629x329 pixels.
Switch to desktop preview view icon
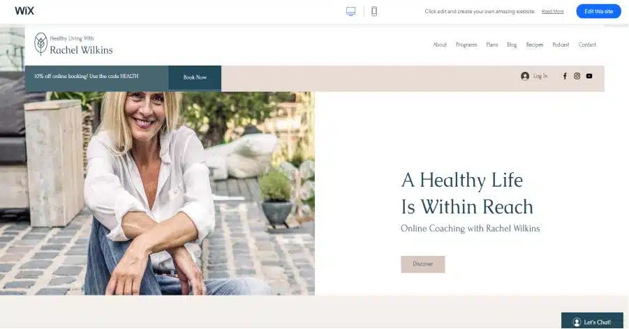tap(350, 11)
